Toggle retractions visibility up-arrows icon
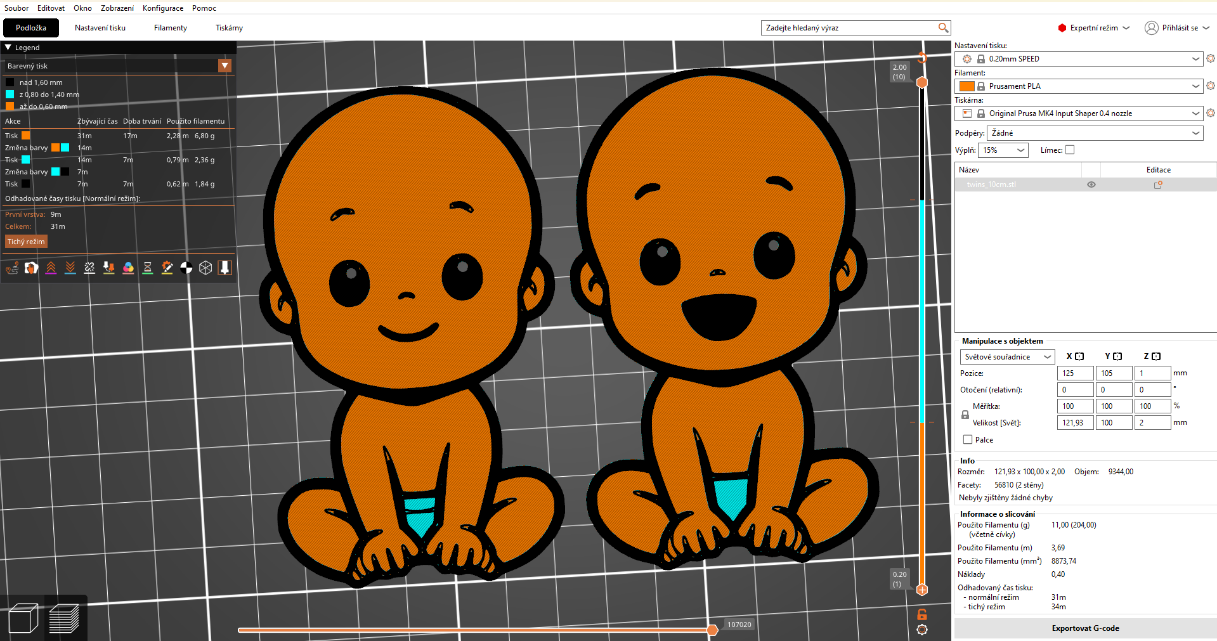Image resolution: width=1217 pixels, height=641 pixels. 51,268
